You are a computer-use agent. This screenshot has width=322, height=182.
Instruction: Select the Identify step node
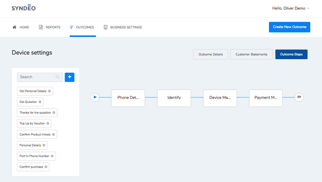click(x=174, y=98)
